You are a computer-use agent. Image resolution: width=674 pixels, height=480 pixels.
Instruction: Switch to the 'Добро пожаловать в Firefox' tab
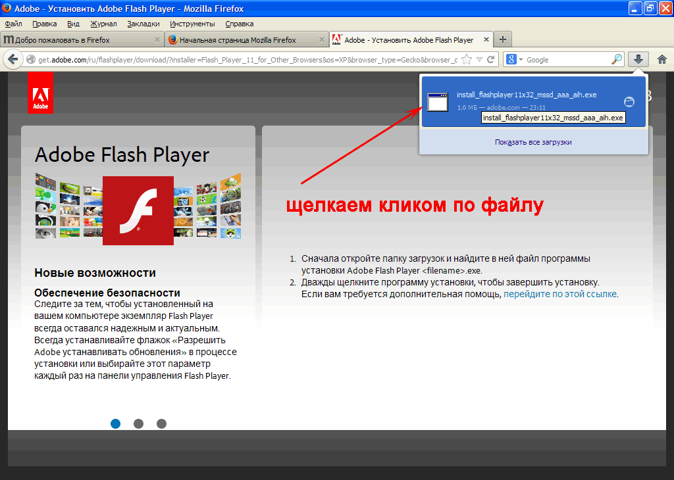point(82,39)
